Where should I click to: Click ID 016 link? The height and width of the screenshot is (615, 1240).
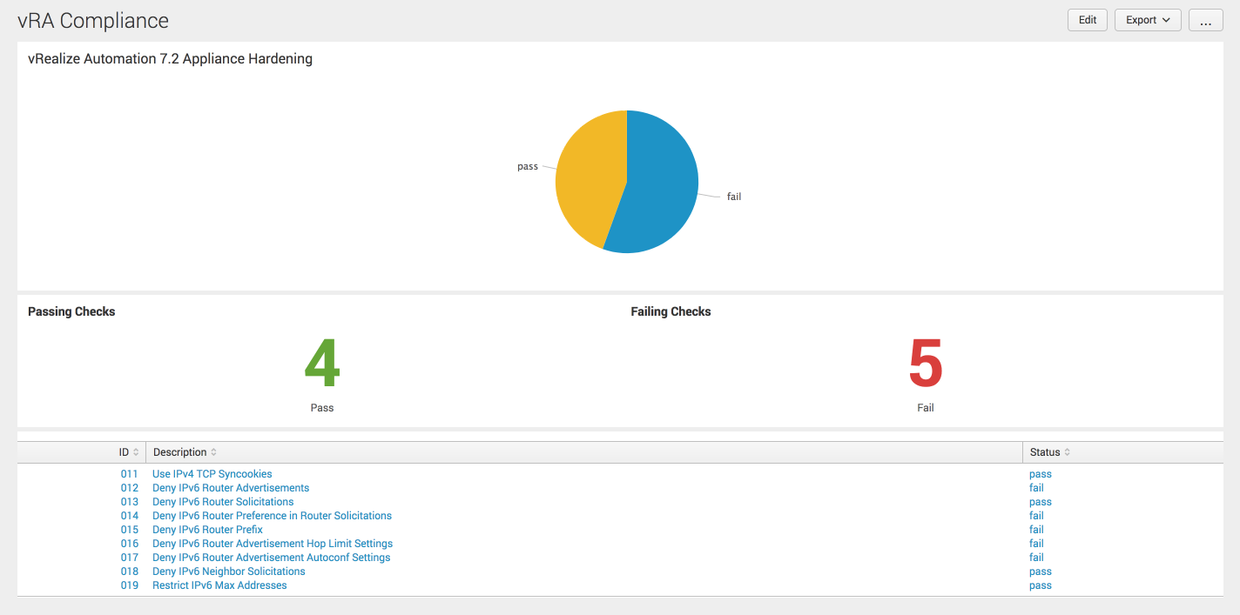click(130, 544)
